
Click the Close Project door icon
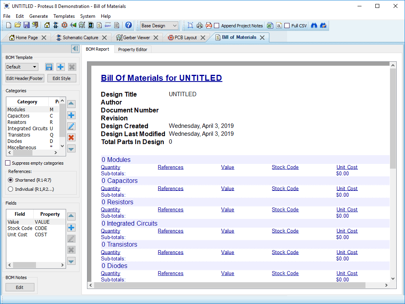[35, 25]
